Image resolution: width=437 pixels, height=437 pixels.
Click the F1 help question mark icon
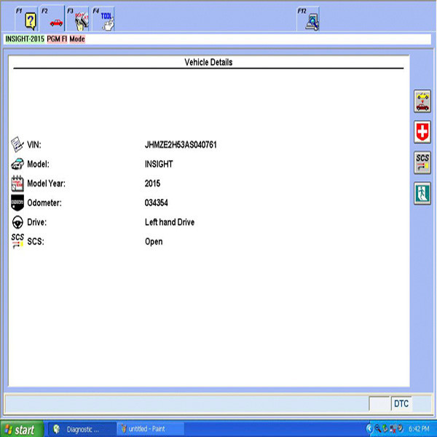coord(31,18)
